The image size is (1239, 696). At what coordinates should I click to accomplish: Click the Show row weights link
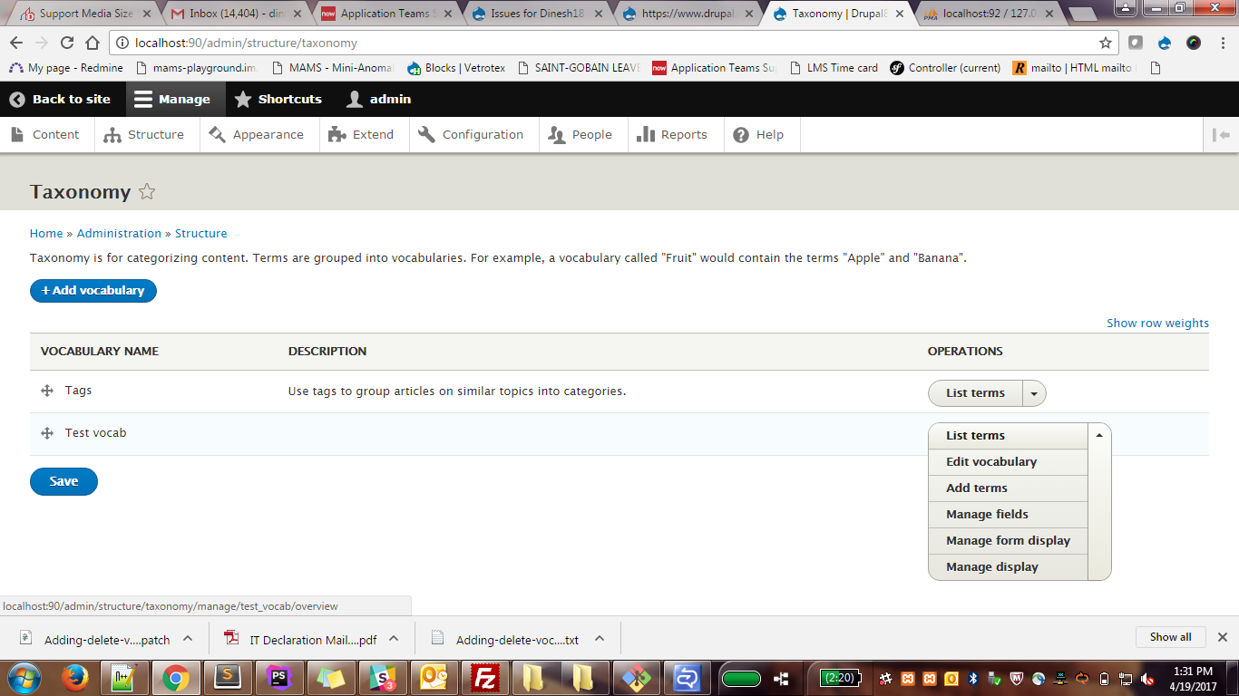1157,323
